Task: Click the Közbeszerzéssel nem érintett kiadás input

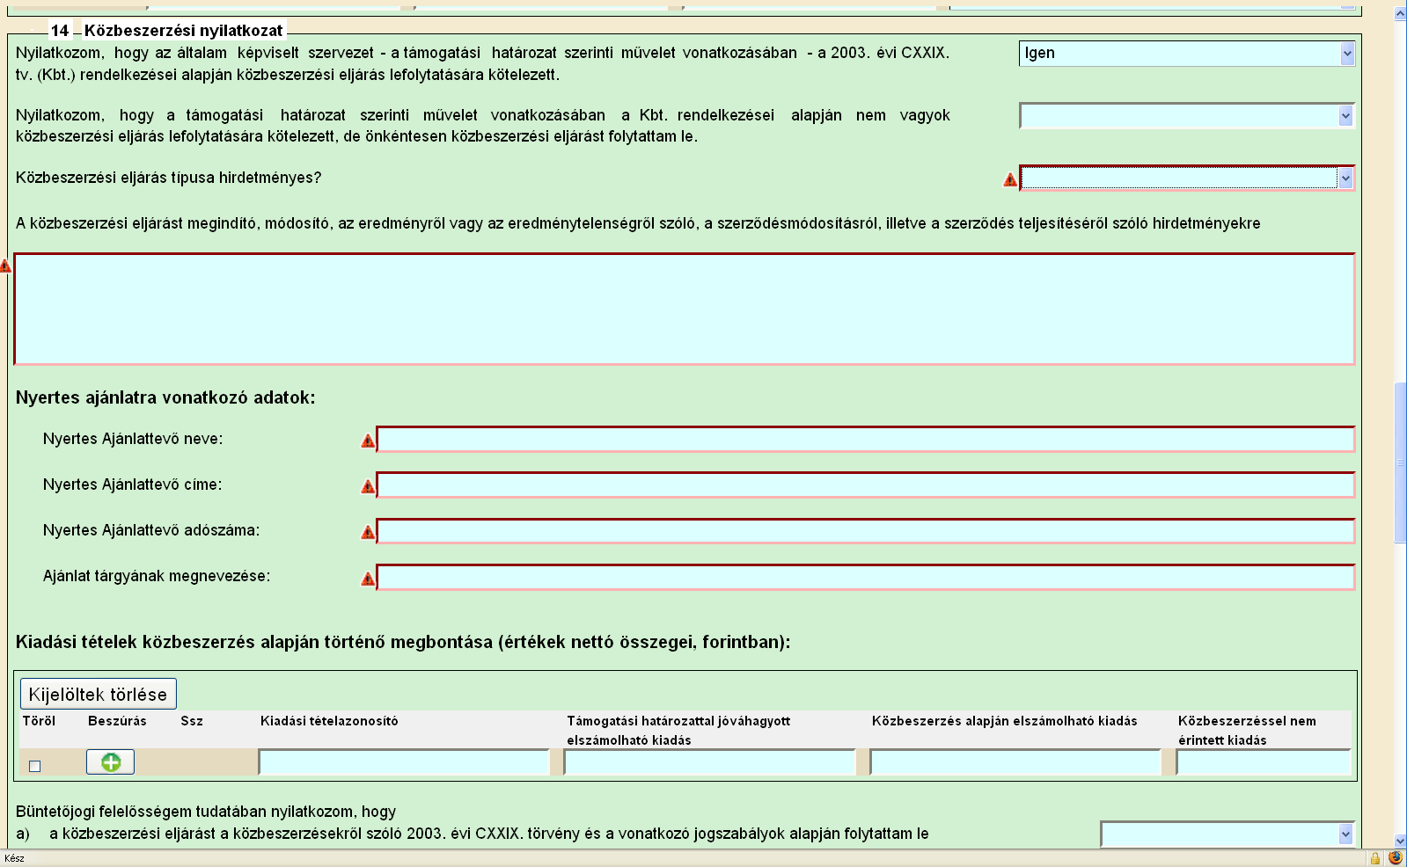Action: pyautogui.click(x=1264, y=762)
